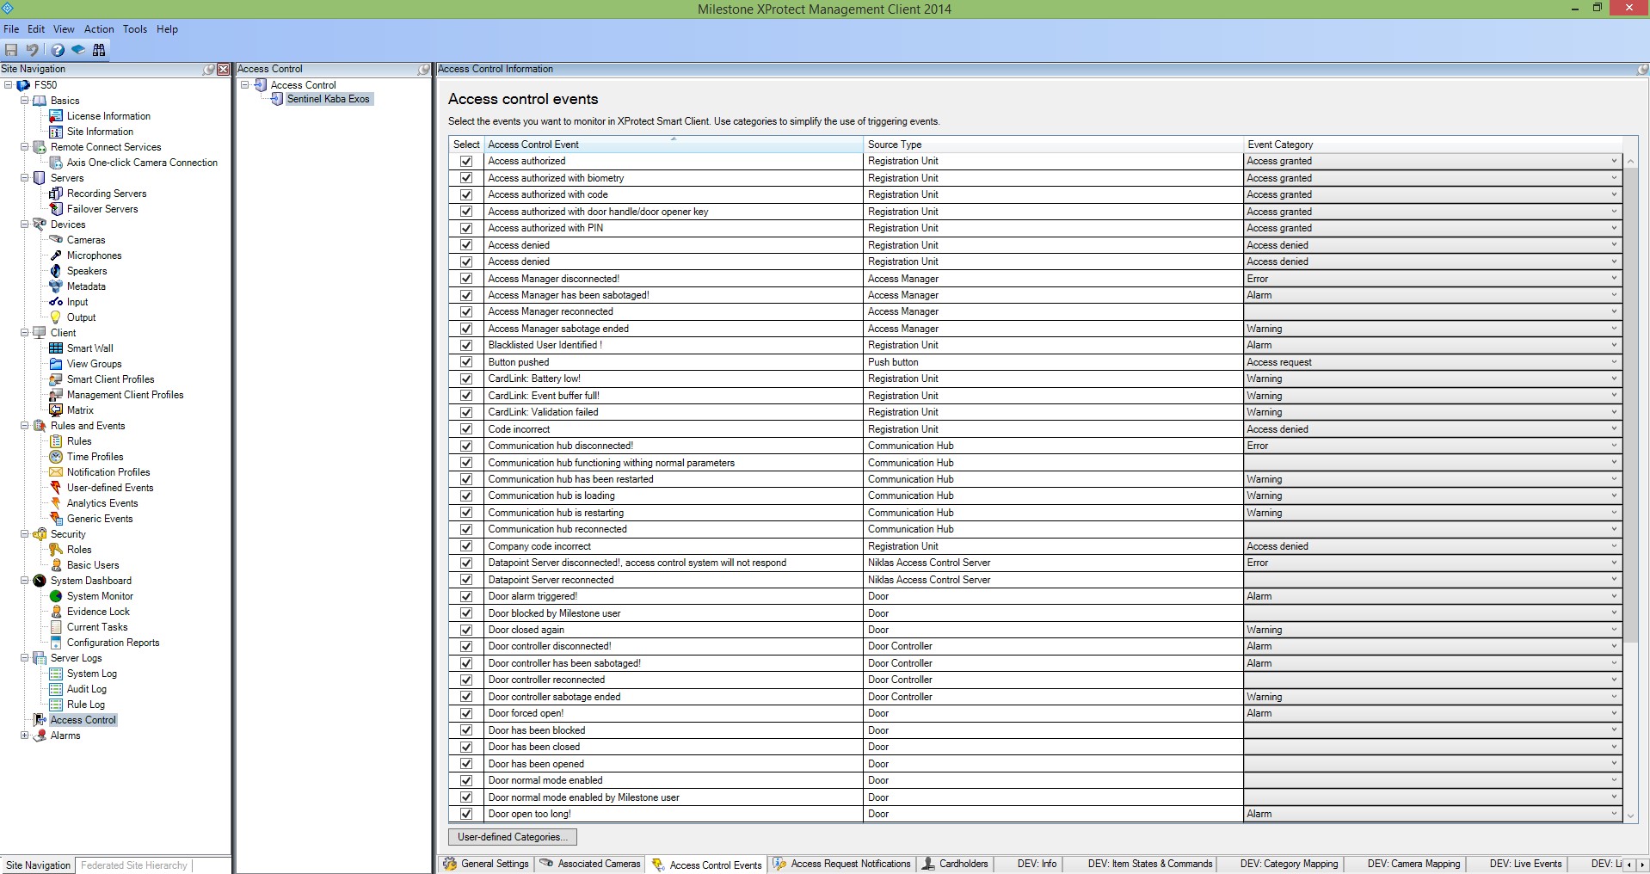The image size is (1650, 874).
Task: Click the Save toolbar icon
Action: pos(11,50)
